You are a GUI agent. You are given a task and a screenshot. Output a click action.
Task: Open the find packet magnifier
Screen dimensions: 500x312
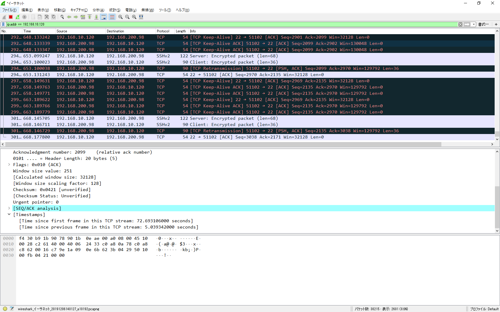click(62, 17)
